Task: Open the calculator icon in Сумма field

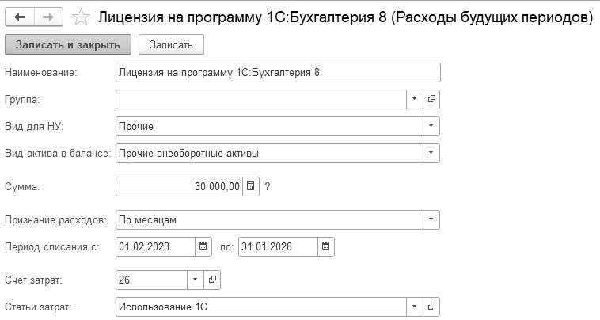Action: 251,186
